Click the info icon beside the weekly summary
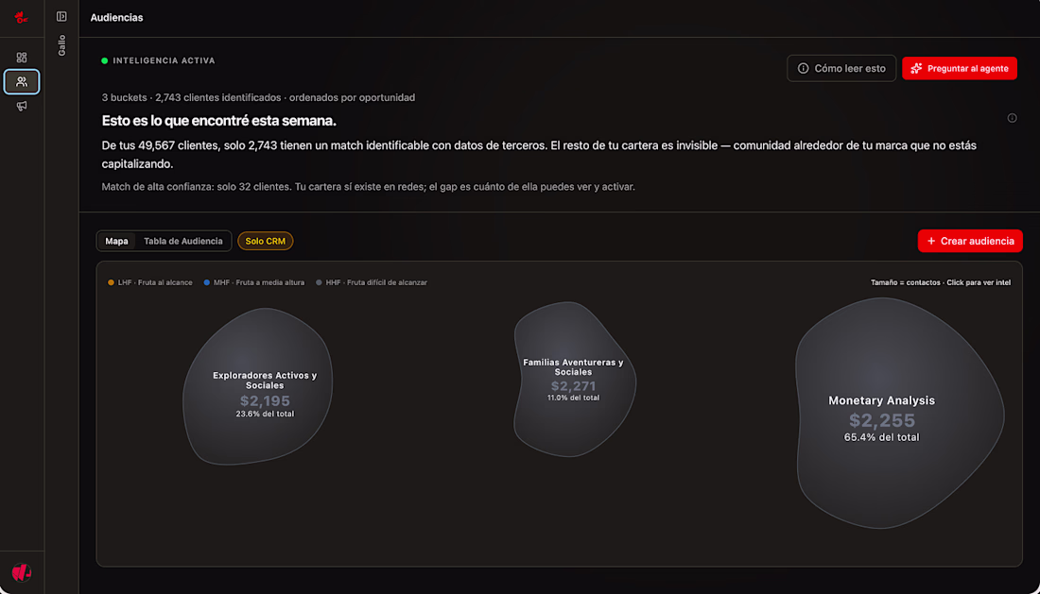This screenshot has width=1040, height=594. 1013,118
